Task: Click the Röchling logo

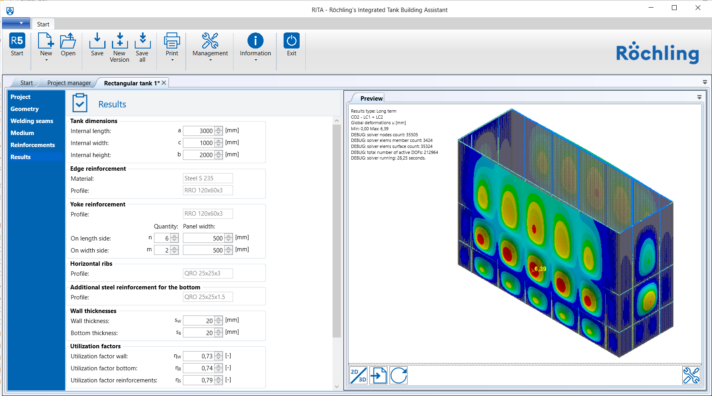Action: point(657,53)
